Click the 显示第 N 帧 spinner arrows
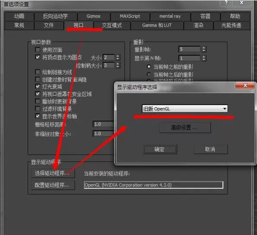Image resolution: width=257 pixels, height=235 pixels. tap(204, 58)
